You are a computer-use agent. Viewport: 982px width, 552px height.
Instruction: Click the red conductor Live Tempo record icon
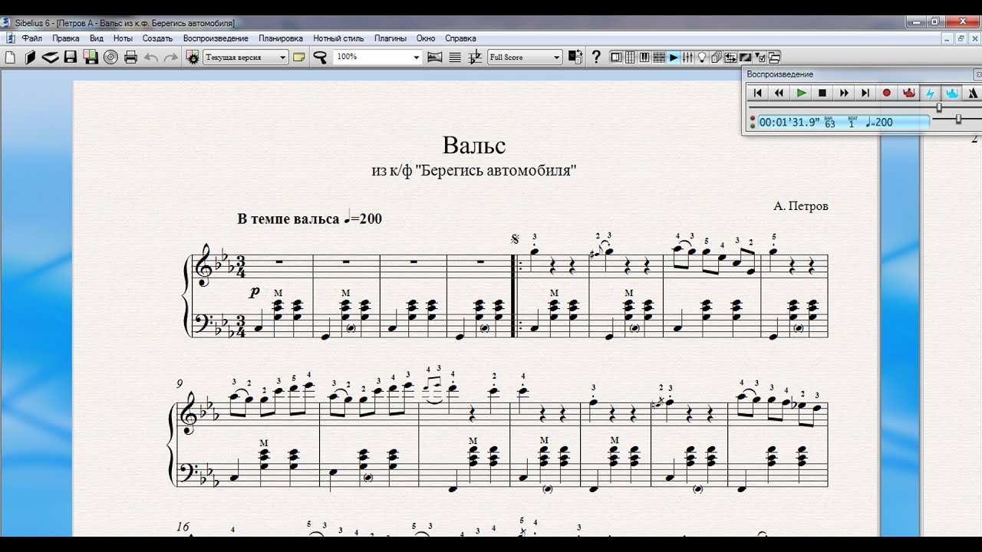click(909, 93)
